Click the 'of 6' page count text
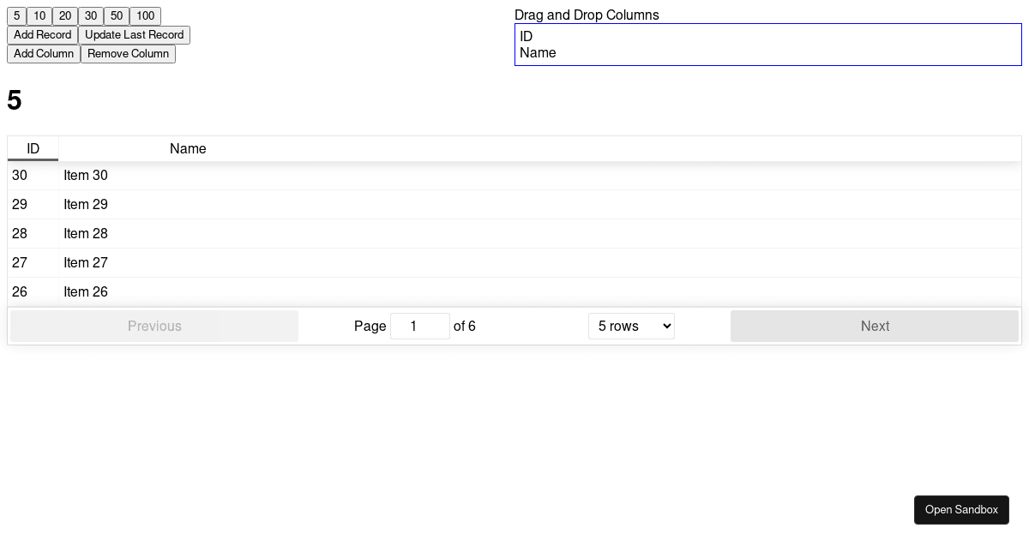Screen dimensions: 1029x540 (465, 326)
